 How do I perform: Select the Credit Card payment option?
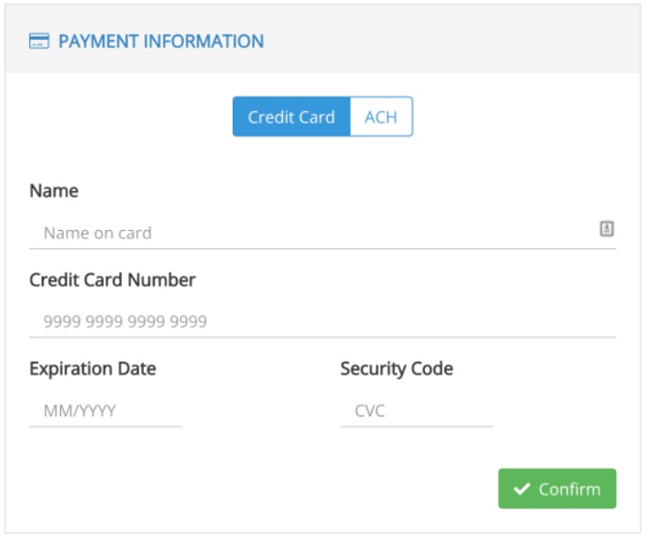pyautogui.click(x=291, y=116)
